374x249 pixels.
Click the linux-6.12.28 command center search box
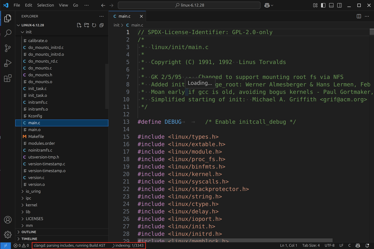tap(189, 5)
